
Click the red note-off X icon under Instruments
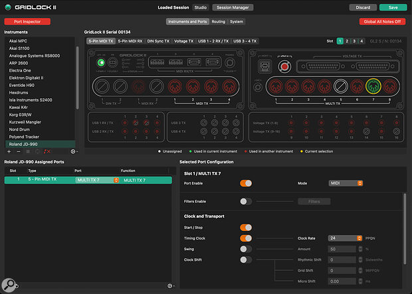[x=47, y=151]
